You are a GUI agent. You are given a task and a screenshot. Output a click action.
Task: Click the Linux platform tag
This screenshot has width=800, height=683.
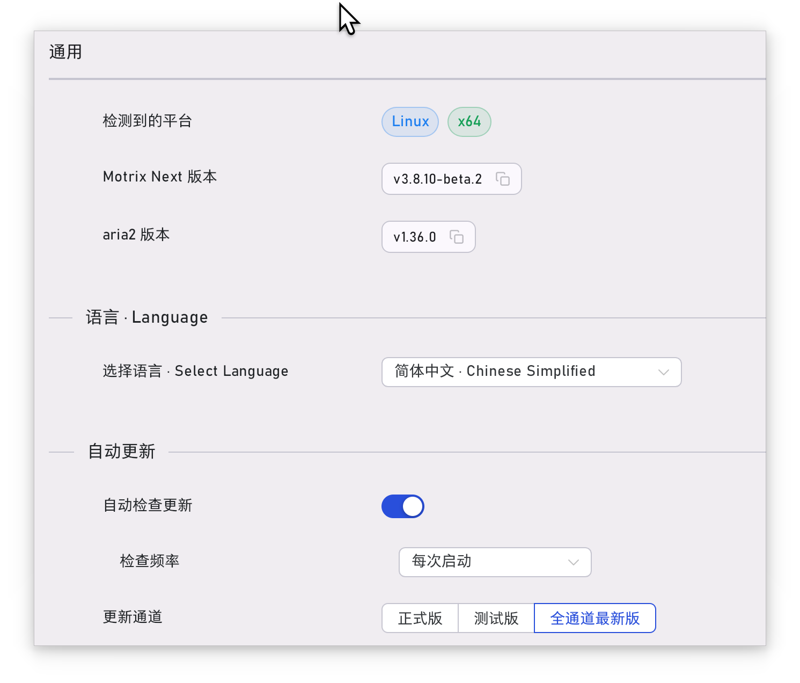tap(410, 122)
